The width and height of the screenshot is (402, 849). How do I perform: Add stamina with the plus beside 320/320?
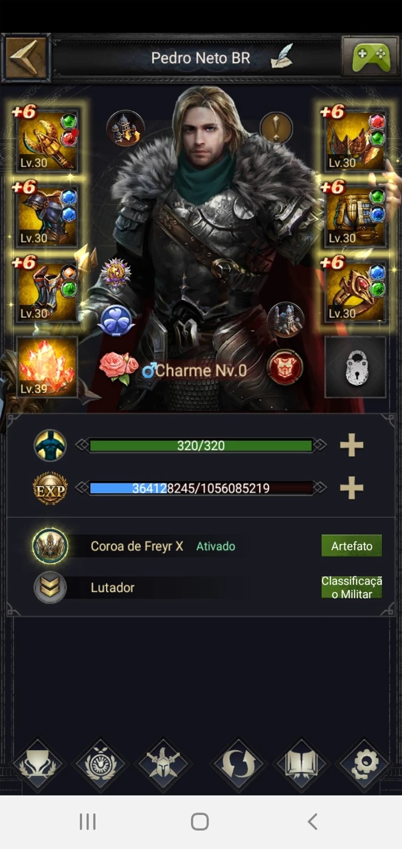pyautogui.click(x=351, y=446)
